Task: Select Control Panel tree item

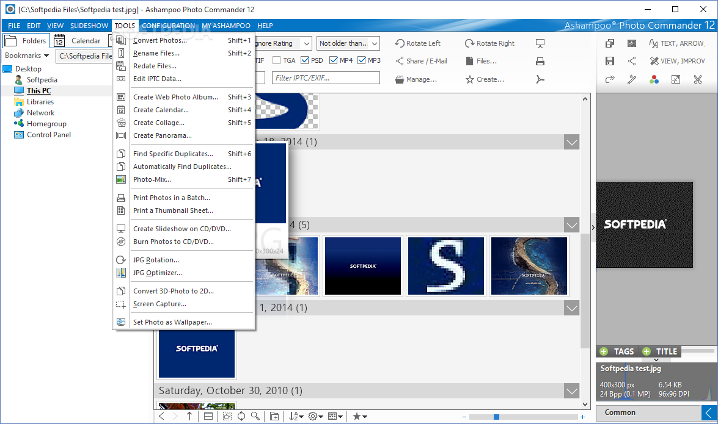Action: [x=48, y=134]
